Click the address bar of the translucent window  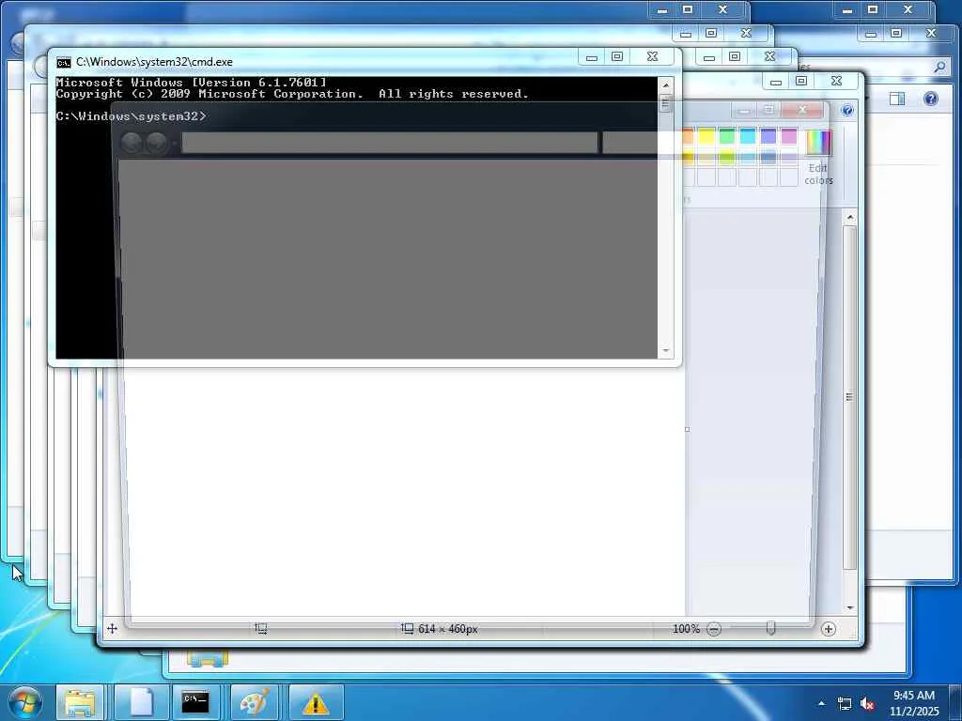coord(390,143)
